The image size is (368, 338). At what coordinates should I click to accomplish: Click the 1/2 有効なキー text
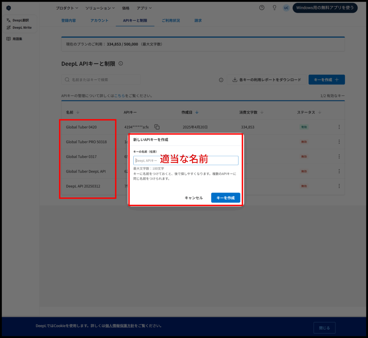[x=332, y=96]
